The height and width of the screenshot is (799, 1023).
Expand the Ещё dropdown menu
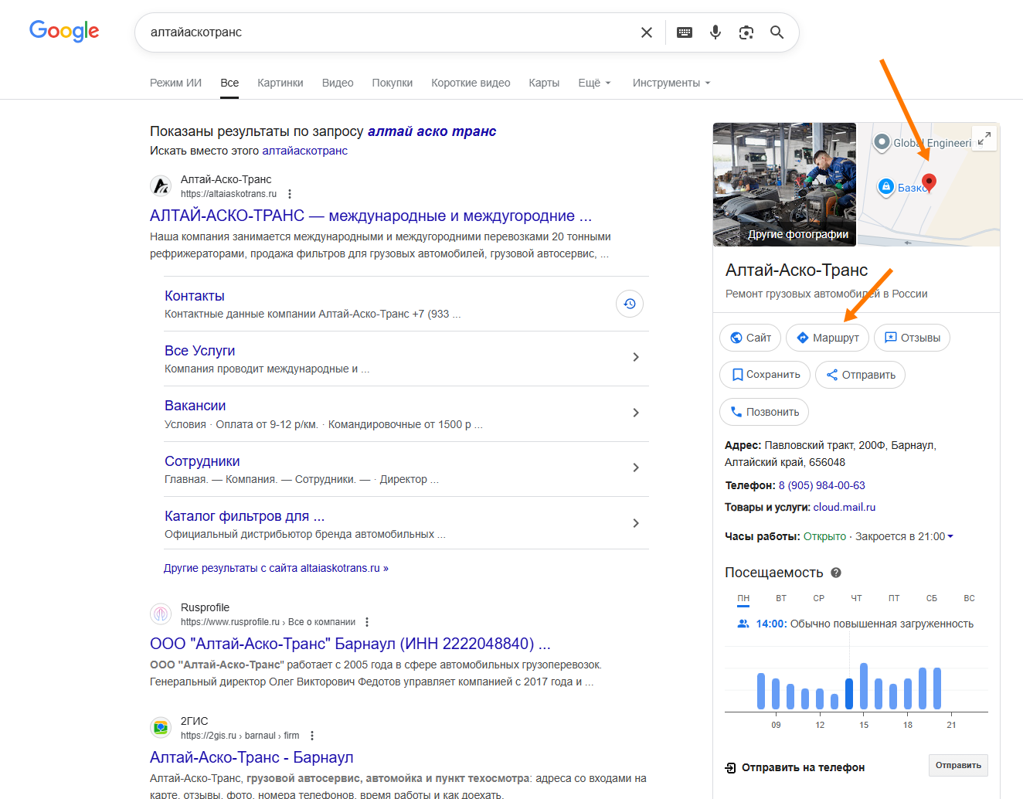(x=594, y=83)
